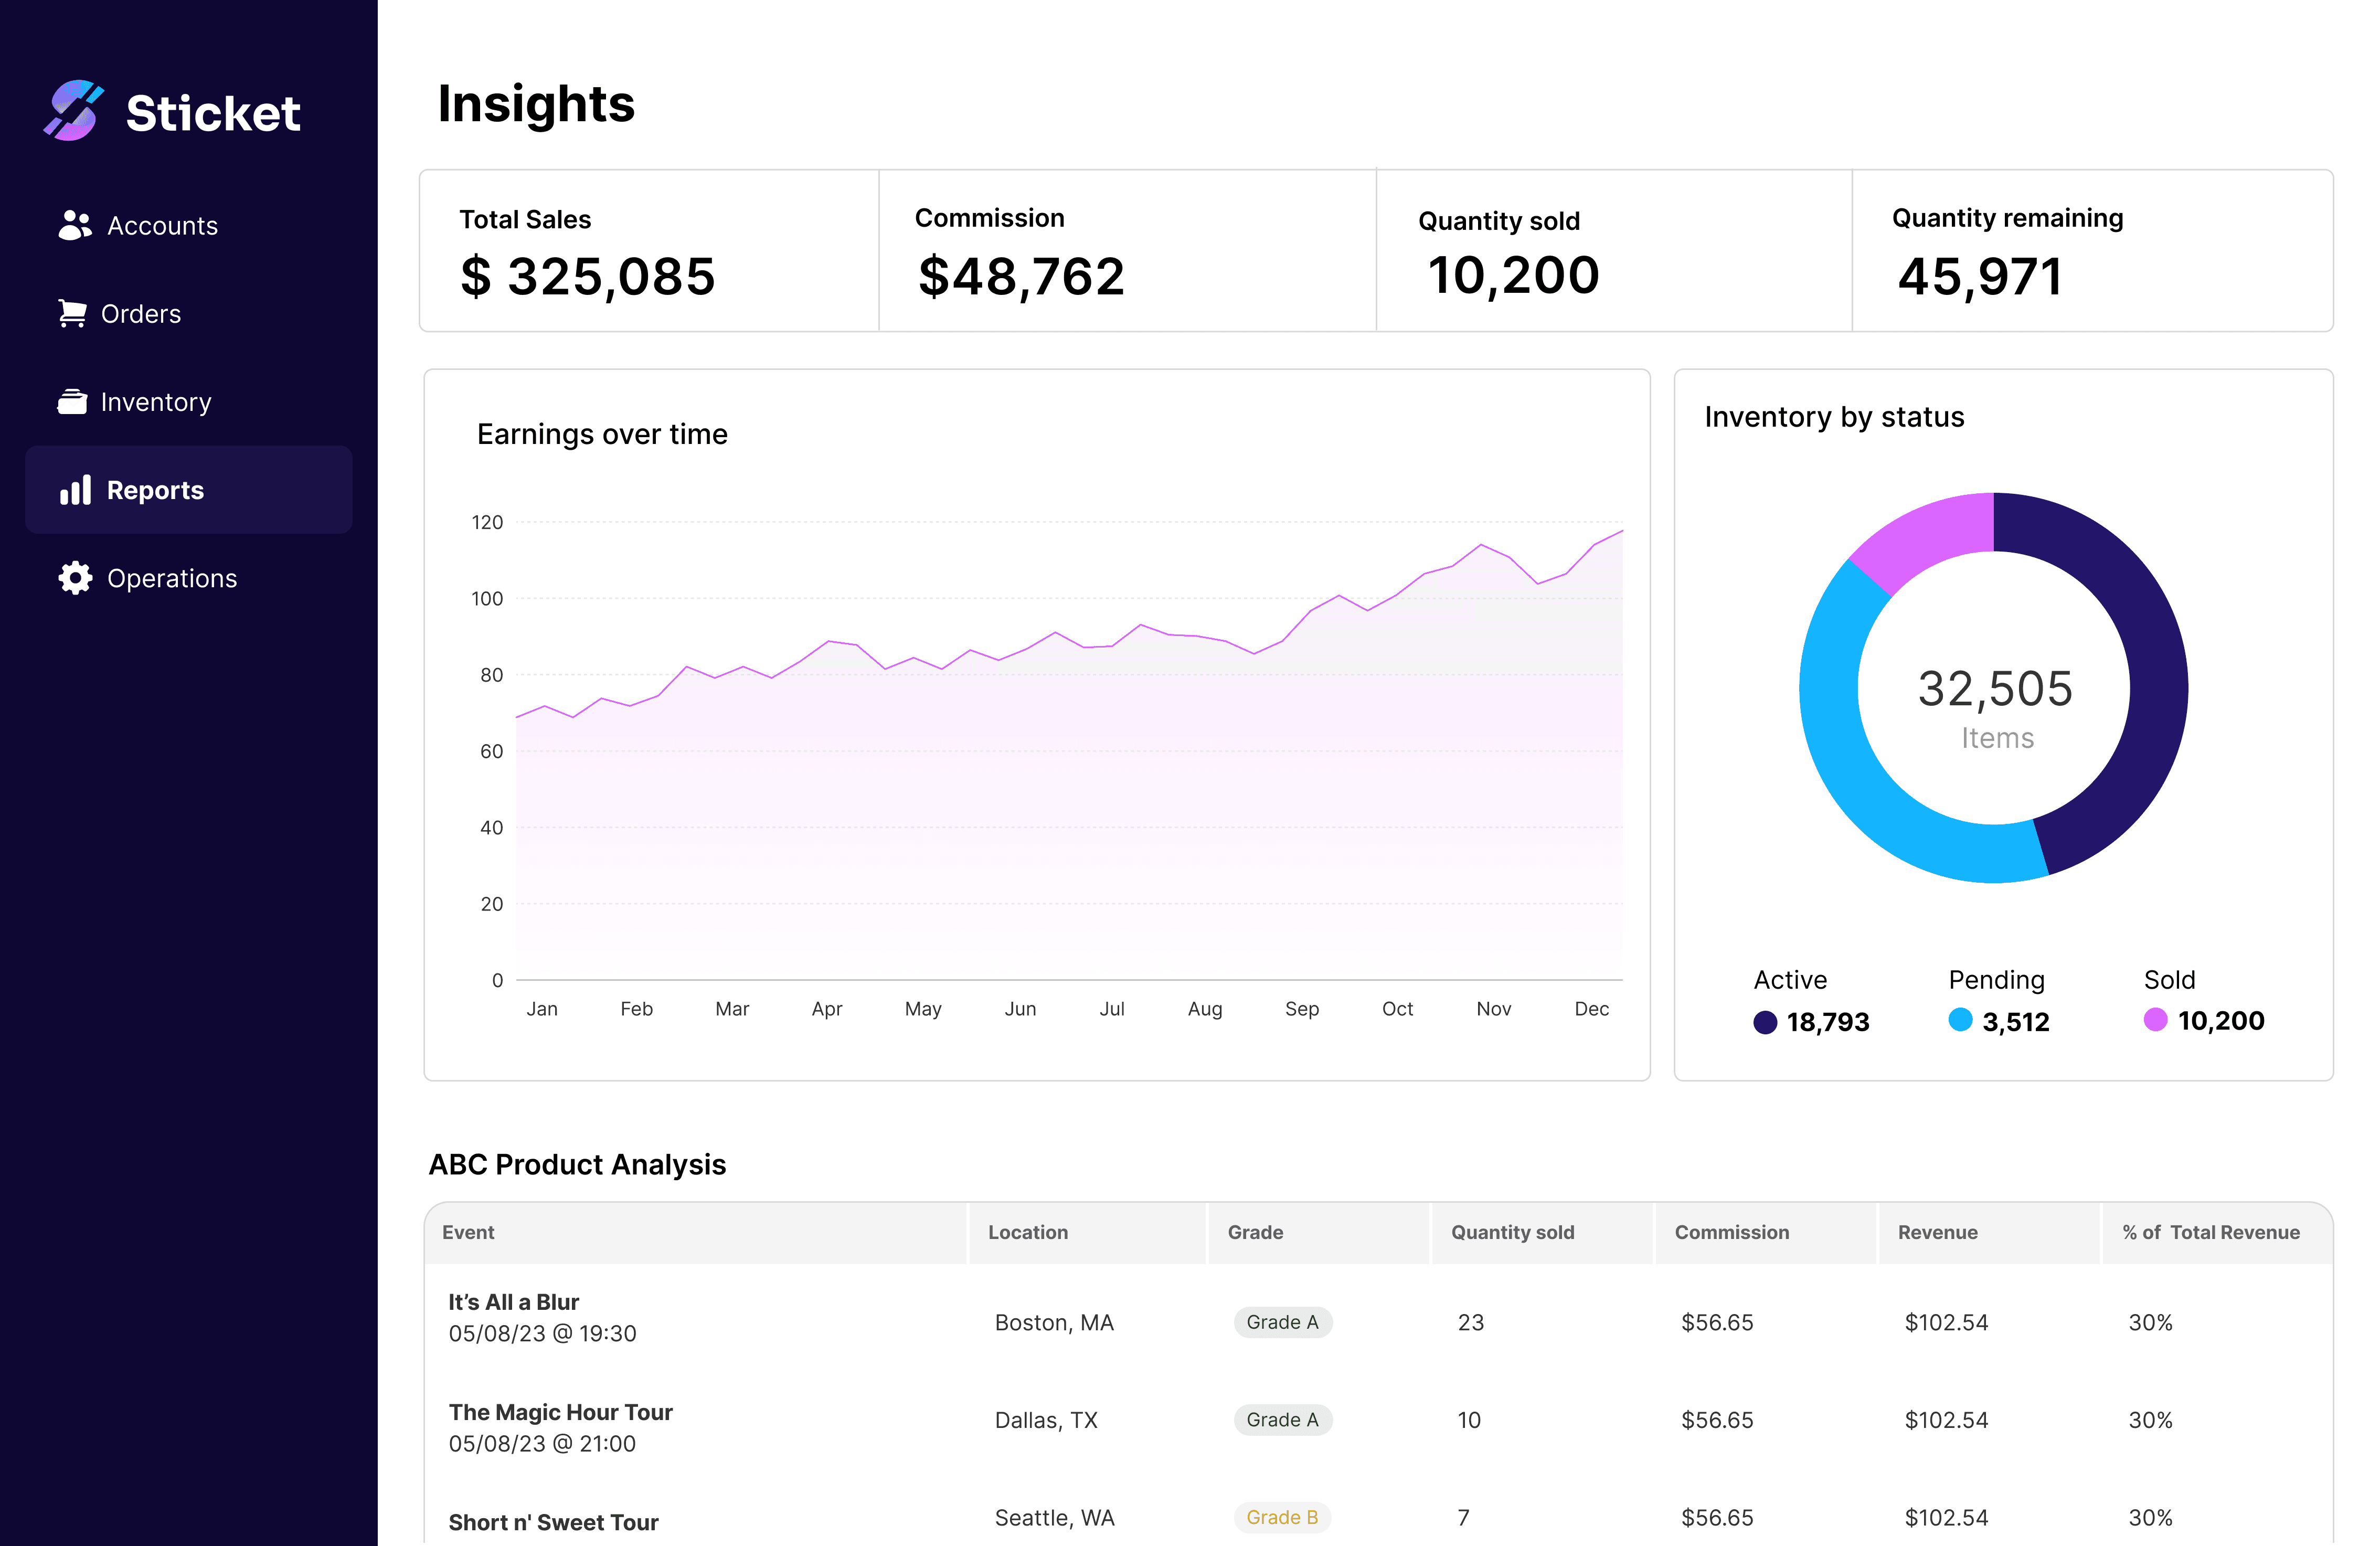
Task: Click the Sticket logo icon
Action: tap(73, 111)
